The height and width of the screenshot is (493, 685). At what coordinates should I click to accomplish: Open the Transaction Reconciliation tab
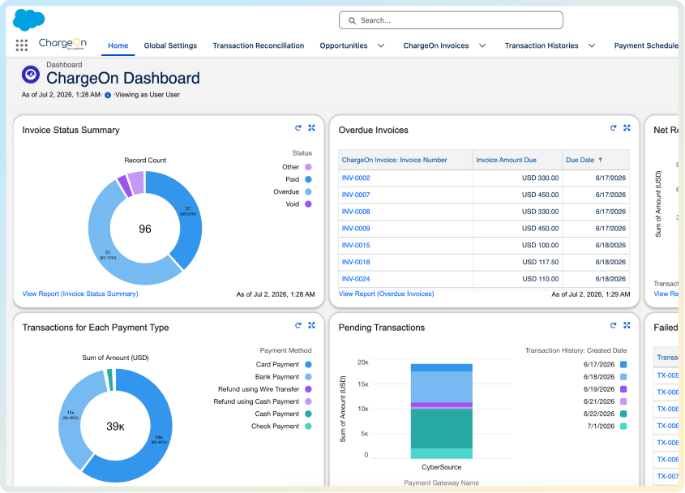[258, 45]
